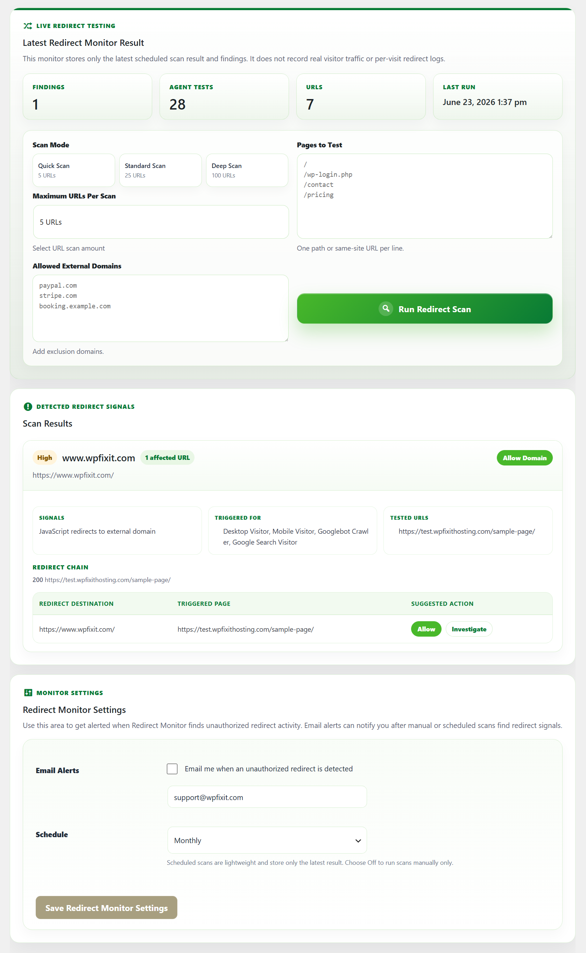Click the shuffle icon beside Live Redirect Testing
Viewport: 586px width, 953px height.
(x=28, y=26)
